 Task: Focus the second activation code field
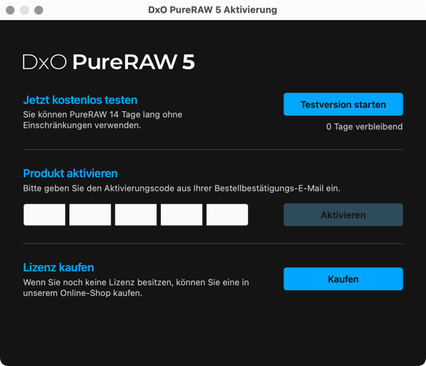(x=90, y=215)
